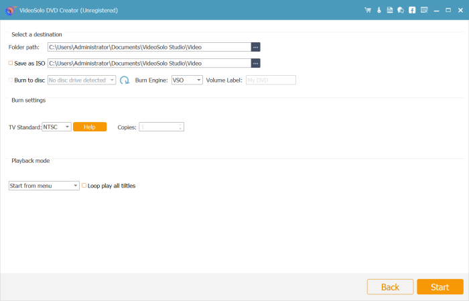This screenshot has height=301, width=469.
Task: Browse for Save as ISO location
Action: (x=255, y=63)
